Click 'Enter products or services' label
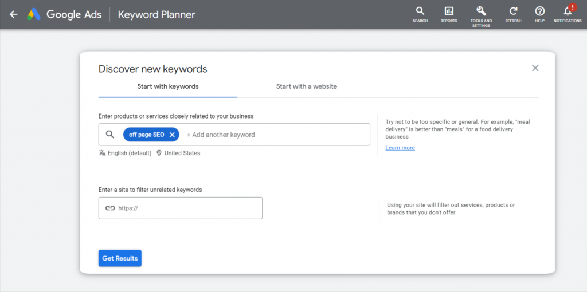This screenshot has height=292, width=587. (176, 116)
